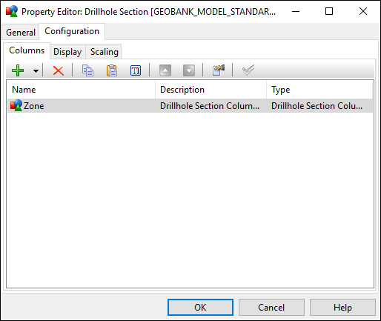Select the Configuration tab

point(72,31)
